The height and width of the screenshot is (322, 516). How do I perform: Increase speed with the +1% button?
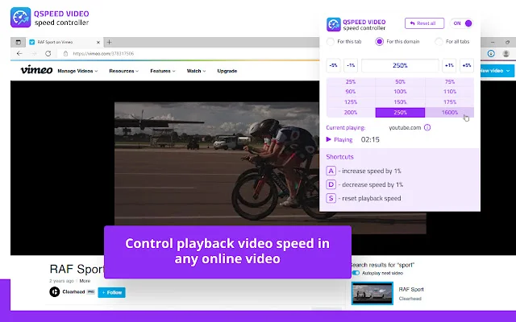coord(449,65)
